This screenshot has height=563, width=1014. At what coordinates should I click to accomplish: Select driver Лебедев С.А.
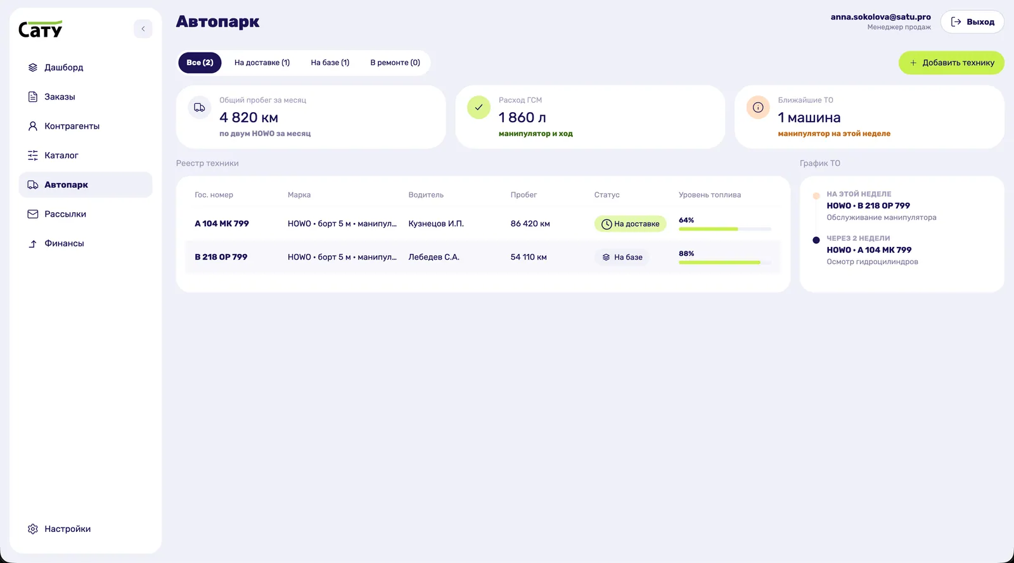click(434, 257)
